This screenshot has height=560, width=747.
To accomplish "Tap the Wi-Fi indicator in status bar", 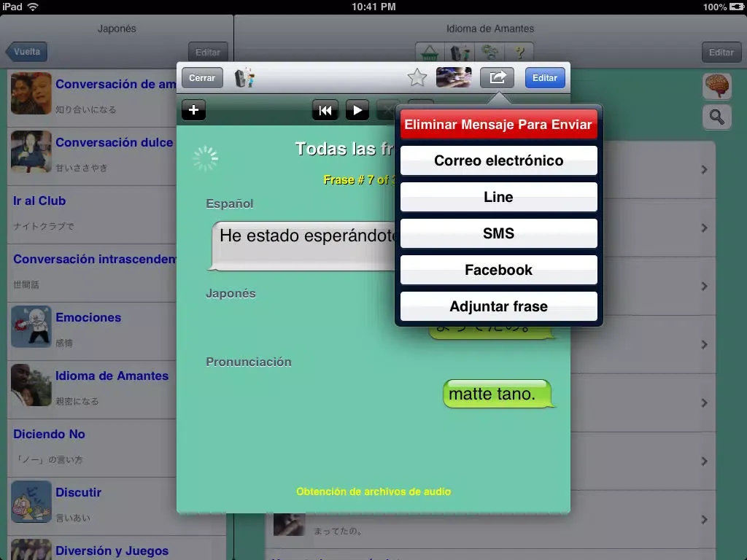I will point(32,7).
